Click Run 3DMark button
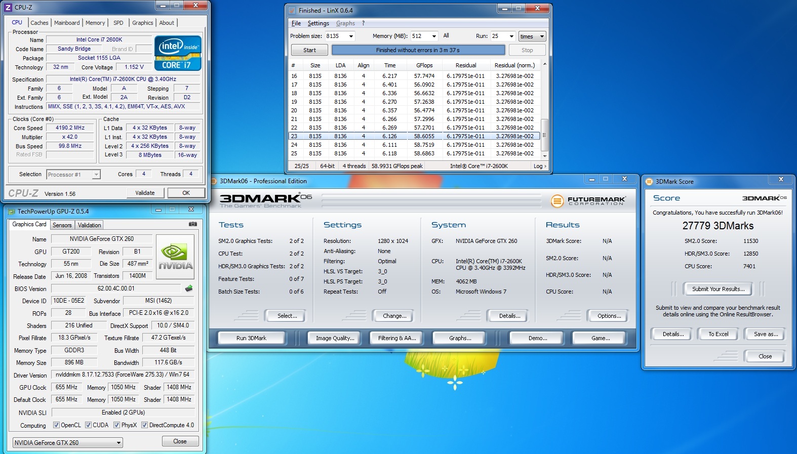Viewport: 797px width, 454px height. 251,338
